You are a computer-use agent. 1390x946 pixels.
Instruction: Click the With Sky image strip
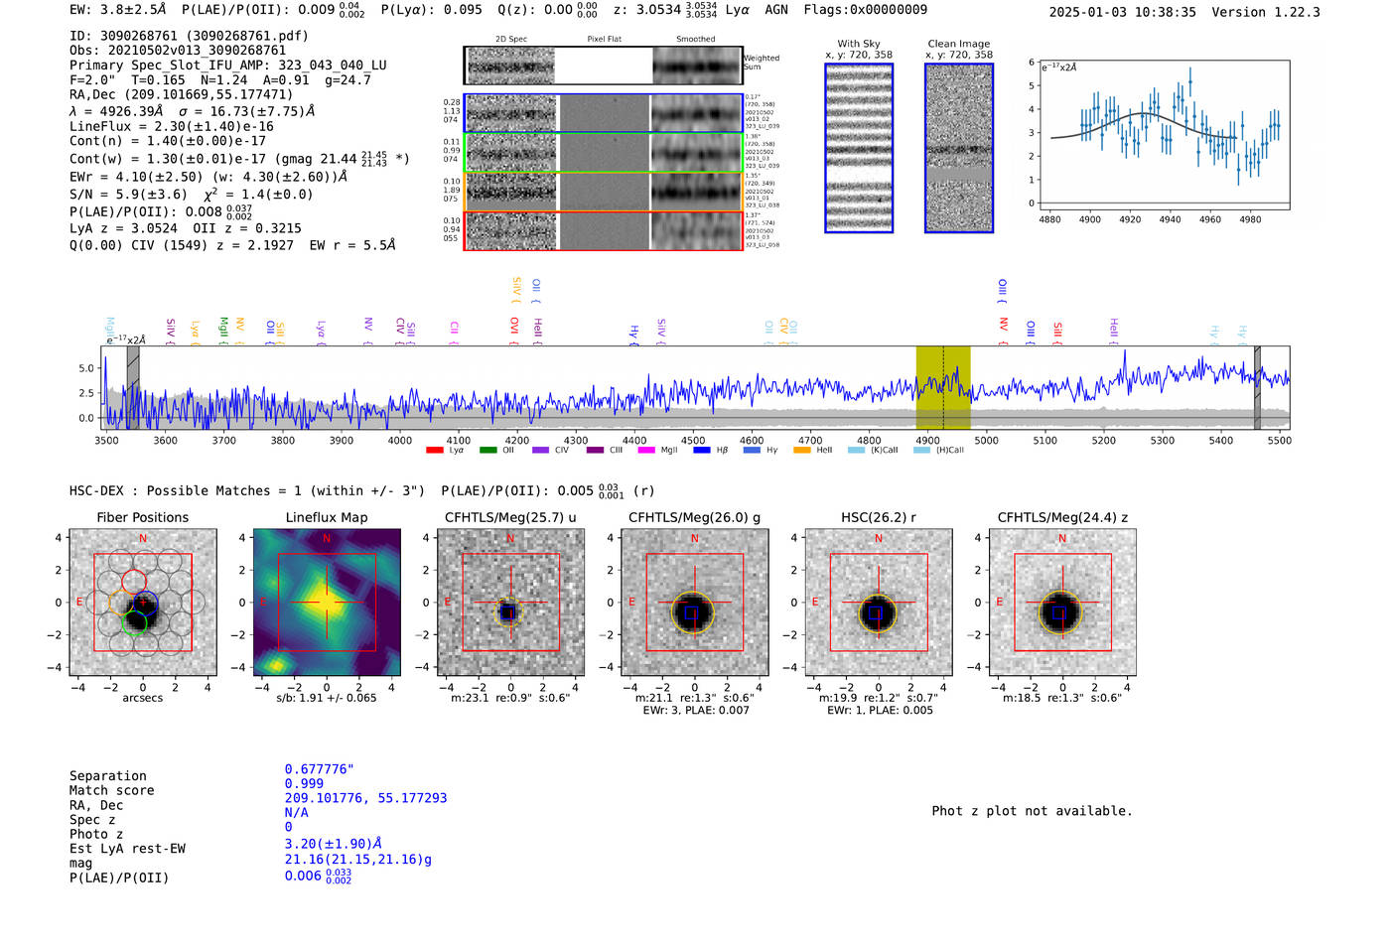click(859, 148)
